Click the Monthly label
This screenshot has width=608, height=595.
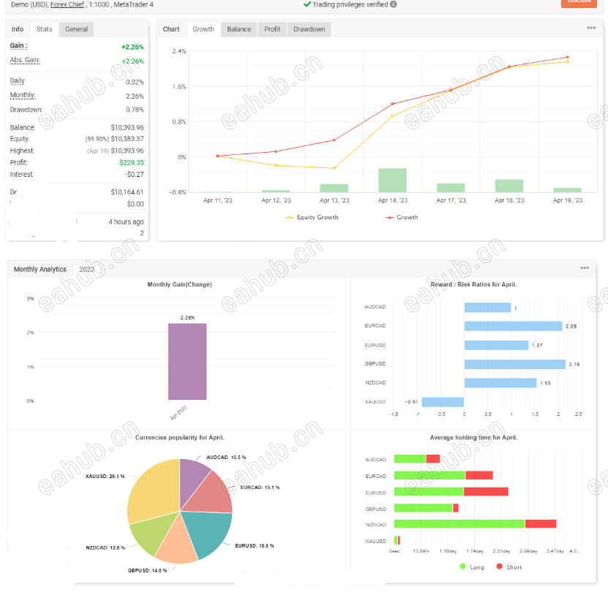(23, 95)
